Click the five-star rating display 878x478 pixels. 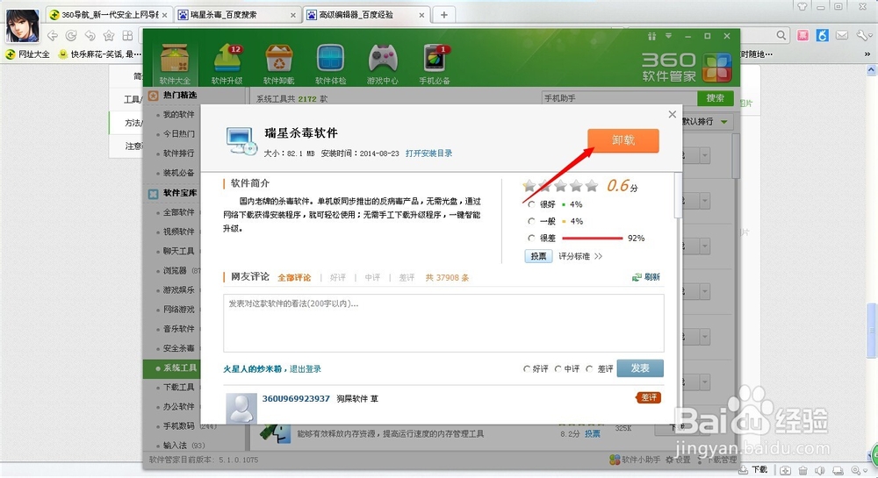[x=560, y=186]
